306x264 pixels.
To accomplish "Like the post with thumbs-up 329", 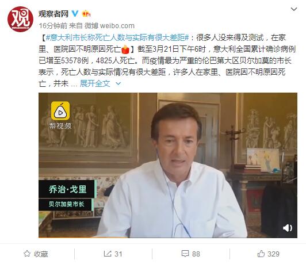I will click(x=269, y=254).
